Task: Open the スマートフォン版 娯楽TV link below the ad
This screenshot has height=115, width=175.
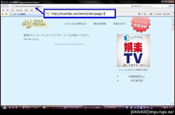Action: tap(134, 70)
